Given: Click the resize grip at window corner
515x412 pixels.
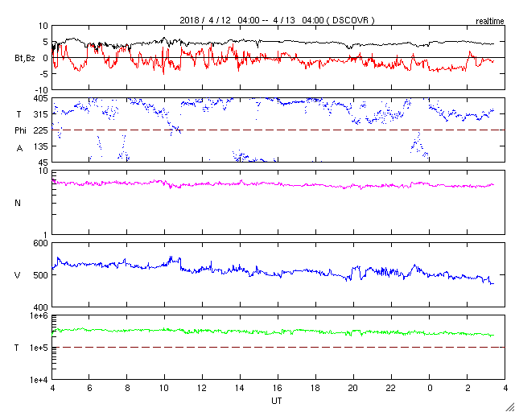Looking at the screenshot, I should click(x=509, y=407).
